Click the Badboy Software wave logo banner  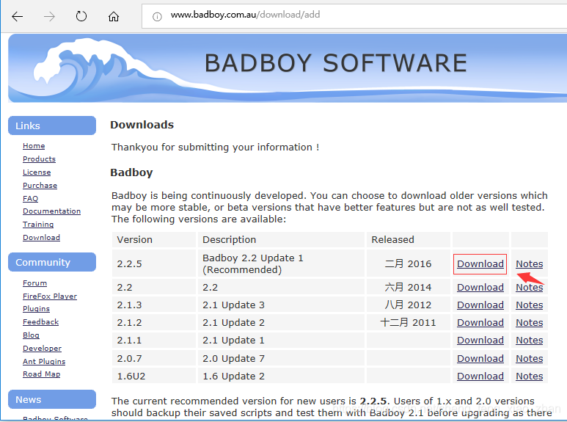point(288,68)
